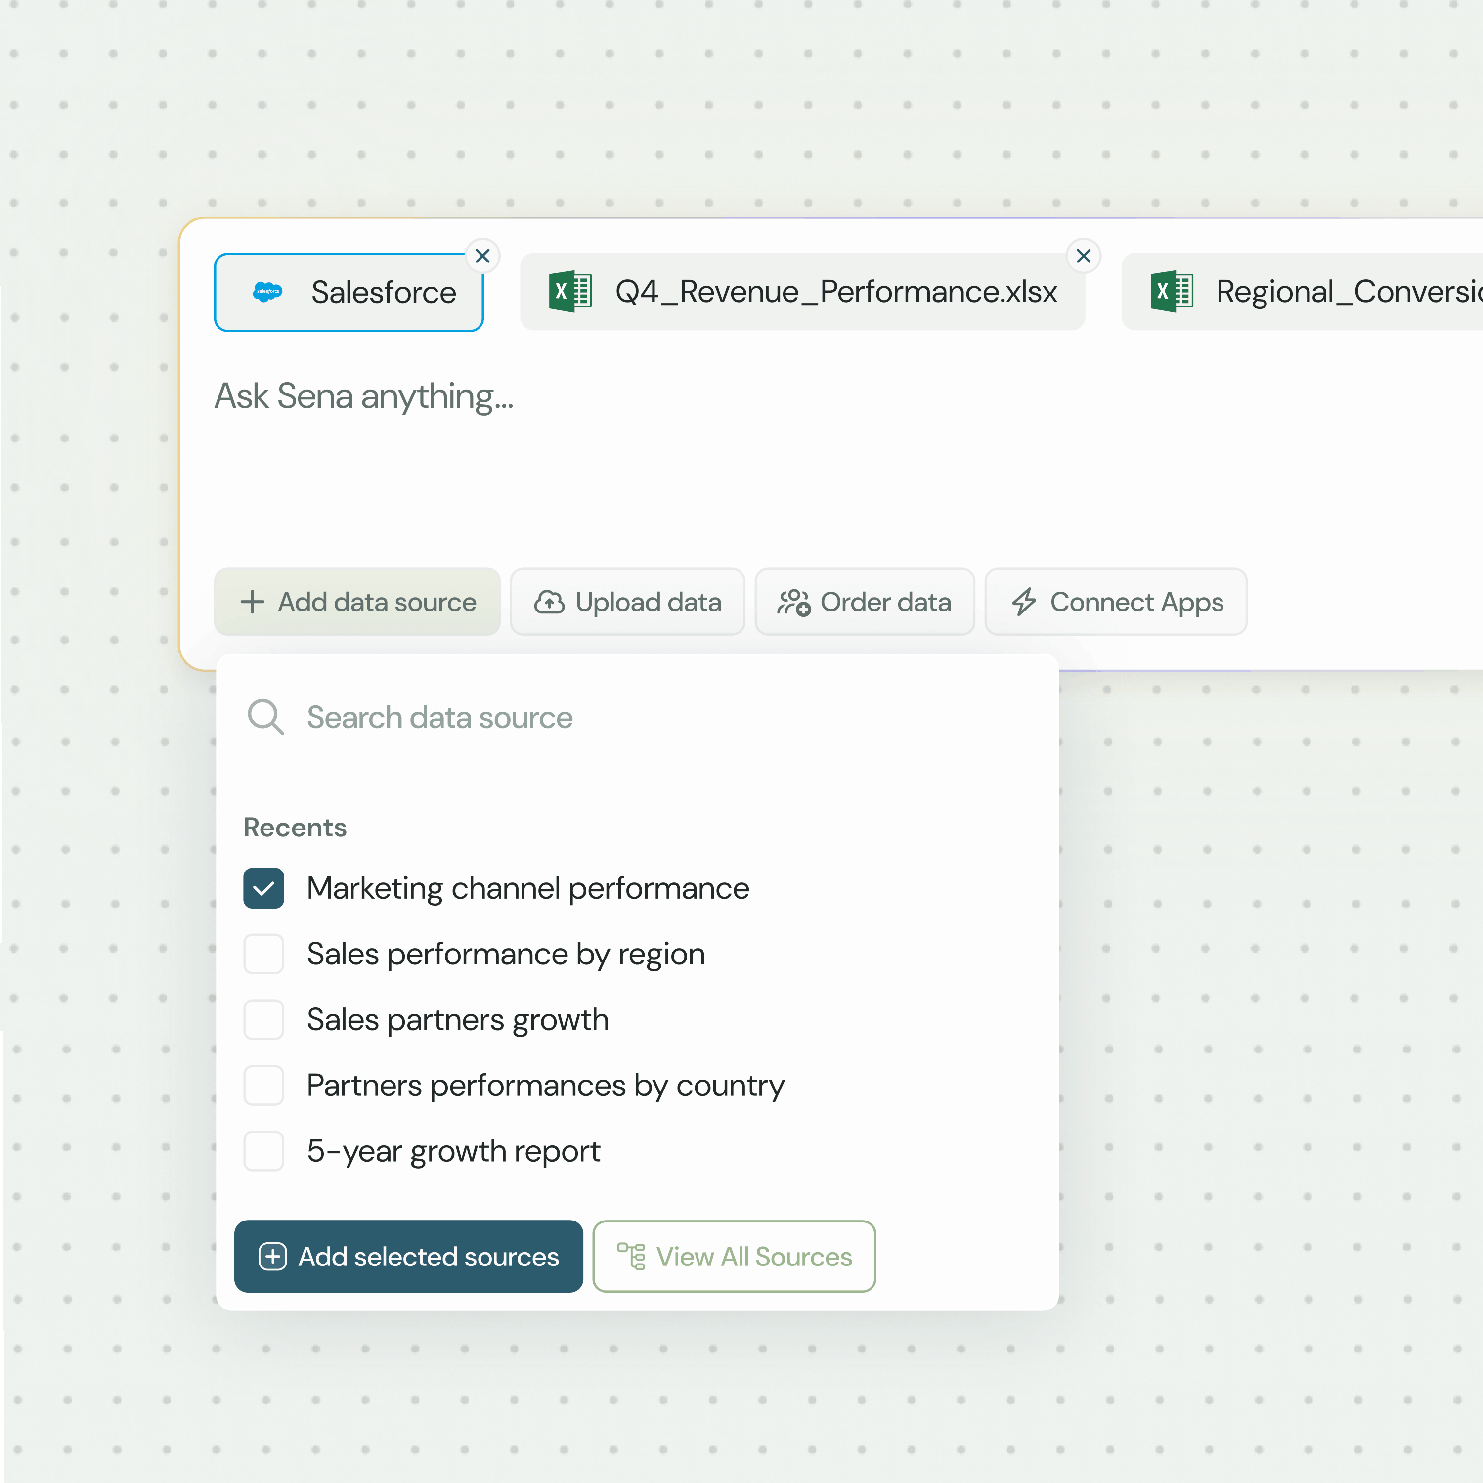Viewport: 1483px width, 1483px height.
Task: Click the Salesforce cloud logo icon
Action: point(267,292)
